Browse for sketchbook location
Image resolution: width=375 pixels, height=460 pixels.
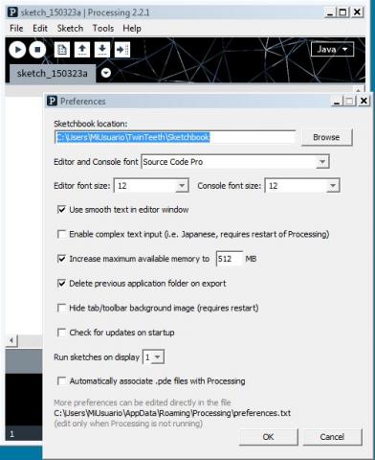[x=326, y=137]
